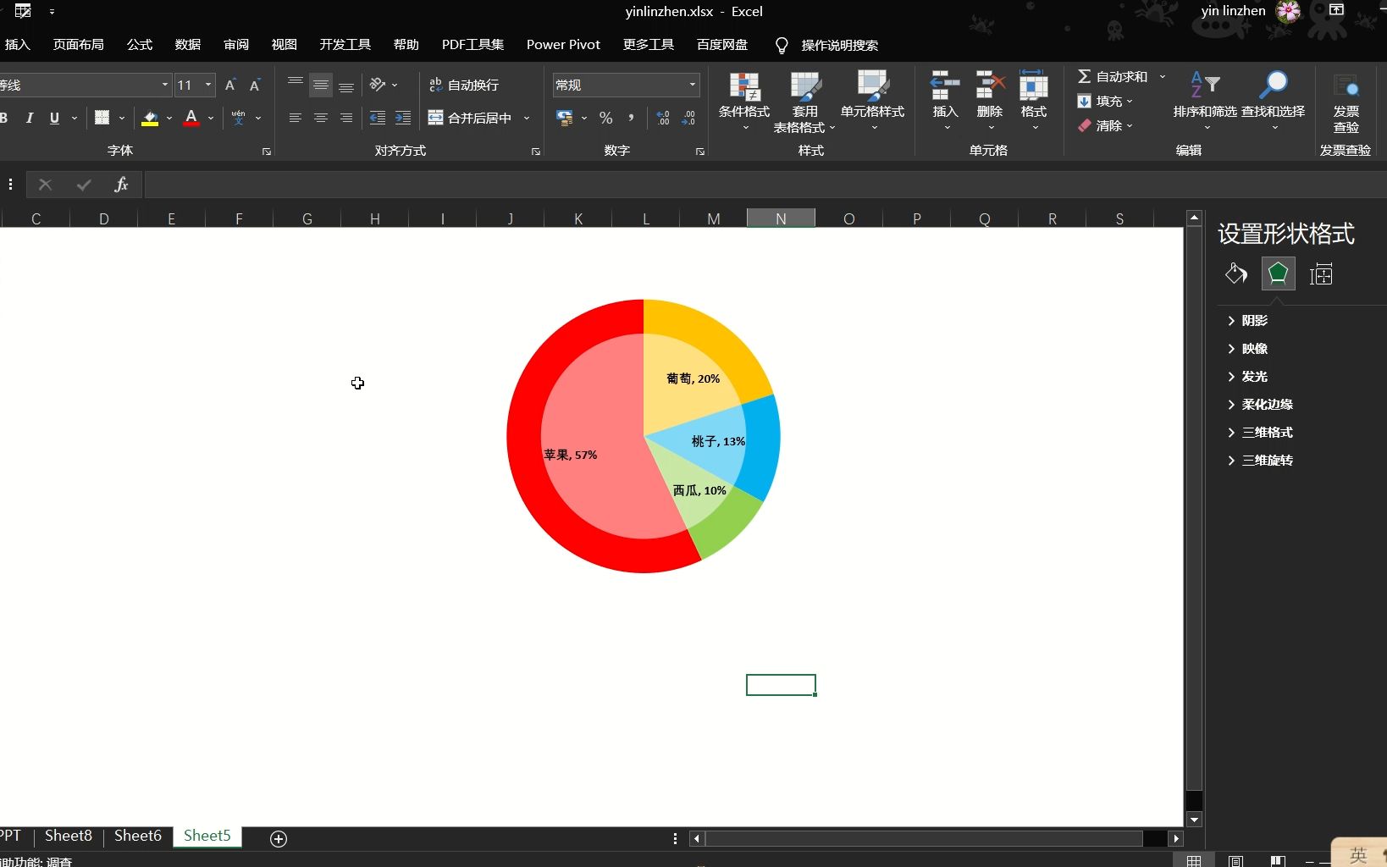Viewport: 1387px width, 867px height.
Task: Click the 查找和选择 magnifier icon
Action: point(1274,85)
